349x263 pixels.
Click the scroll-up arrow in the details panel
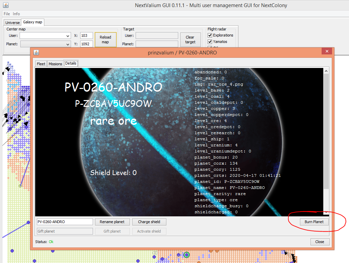(x=326, y=71)
